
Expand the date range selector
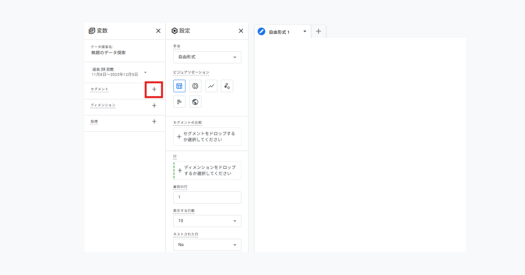coord(145,73)
